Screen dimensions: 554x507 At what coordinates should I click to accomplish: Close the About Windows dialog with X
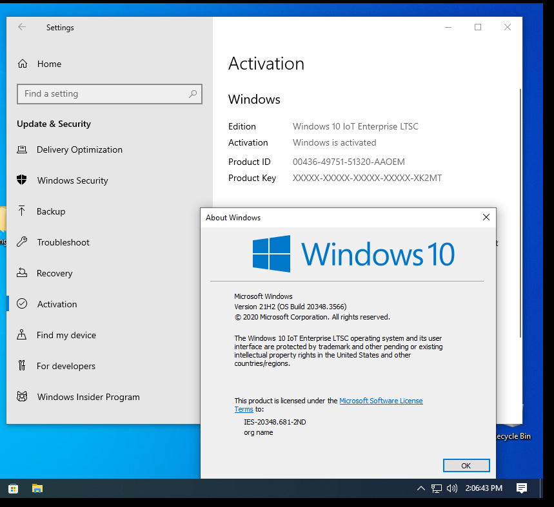click(486, 217)
